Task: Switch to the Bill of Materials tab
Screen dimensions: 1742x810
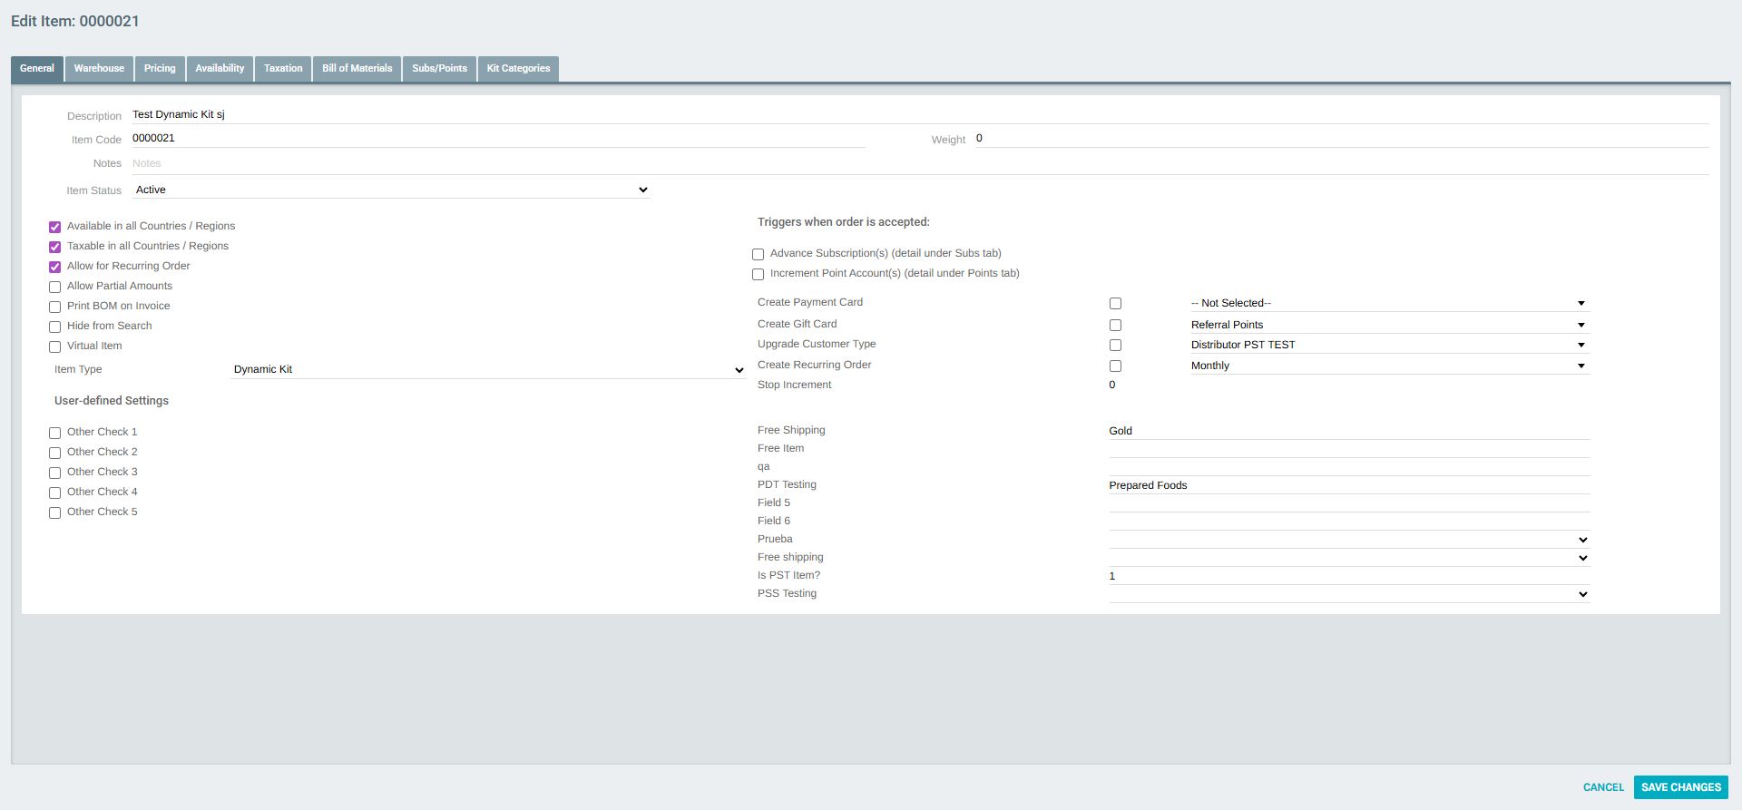Action: click(x=357, y=69)
